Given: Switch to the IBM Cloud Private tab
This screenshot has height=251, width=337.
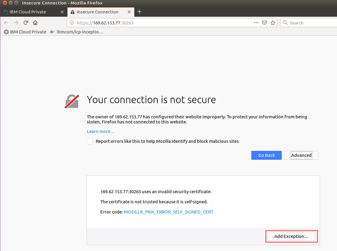Looking at the screenshot, I should pyautogui.click(x=33, y=12).
